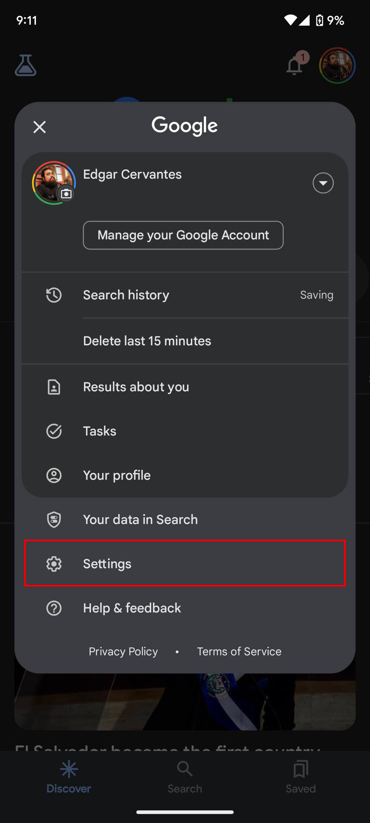This screenshot has height=823, width=370.
Task: Open the Labs flask icon
Action: coord(26,66)
